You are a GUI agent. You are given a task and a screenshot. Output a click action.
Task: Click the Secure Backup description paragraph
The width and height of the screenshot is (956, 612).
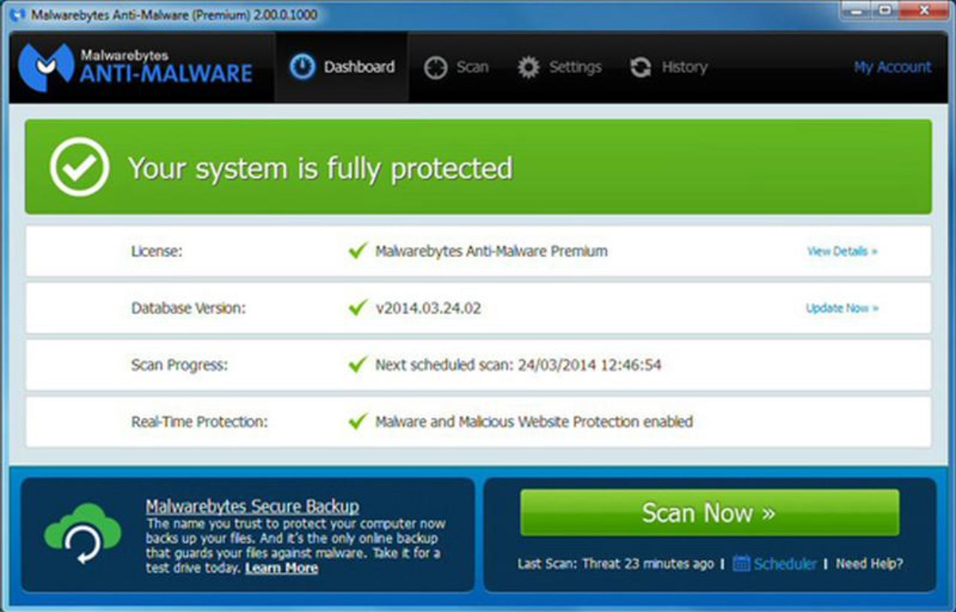point(296,546)
